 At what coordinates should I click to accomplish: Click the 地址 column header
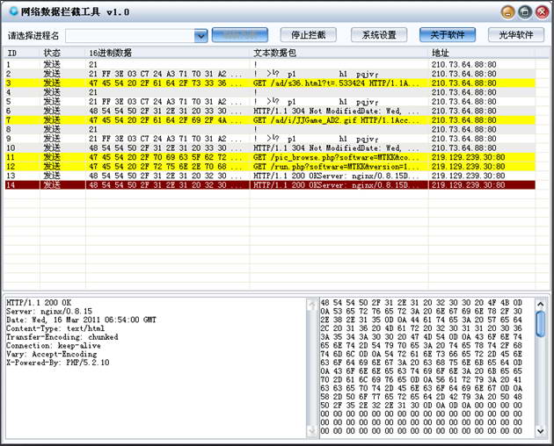click(482, 53)
